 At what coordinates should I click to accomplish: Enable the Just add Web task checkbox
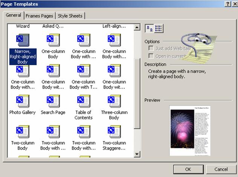[x=151, y=49]
